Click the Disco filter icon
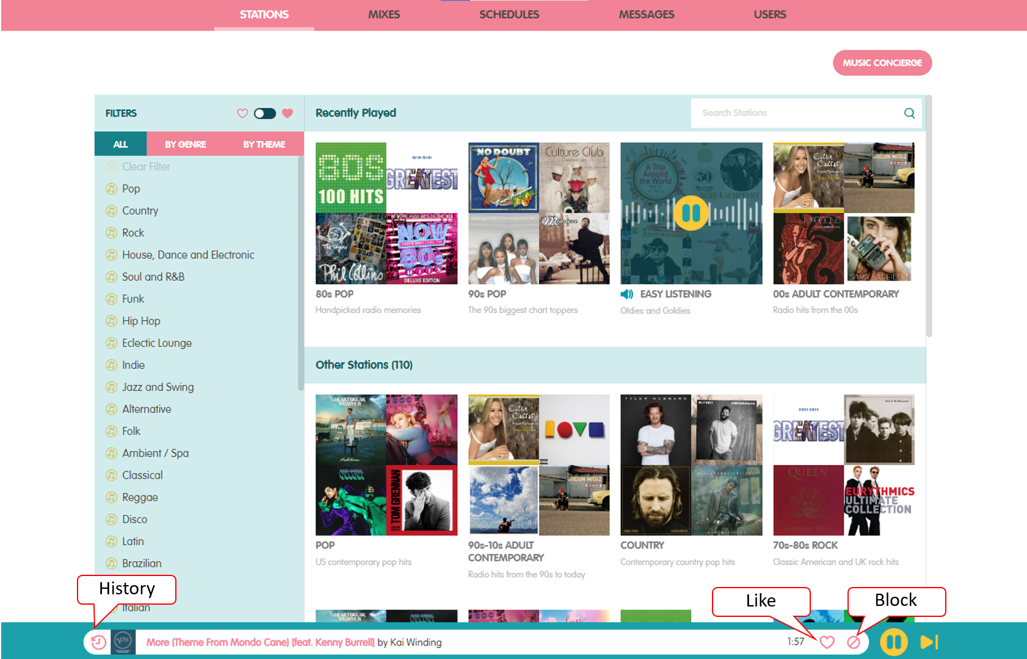Viewport: 1027px width, 659px height. tap(111, 520)
